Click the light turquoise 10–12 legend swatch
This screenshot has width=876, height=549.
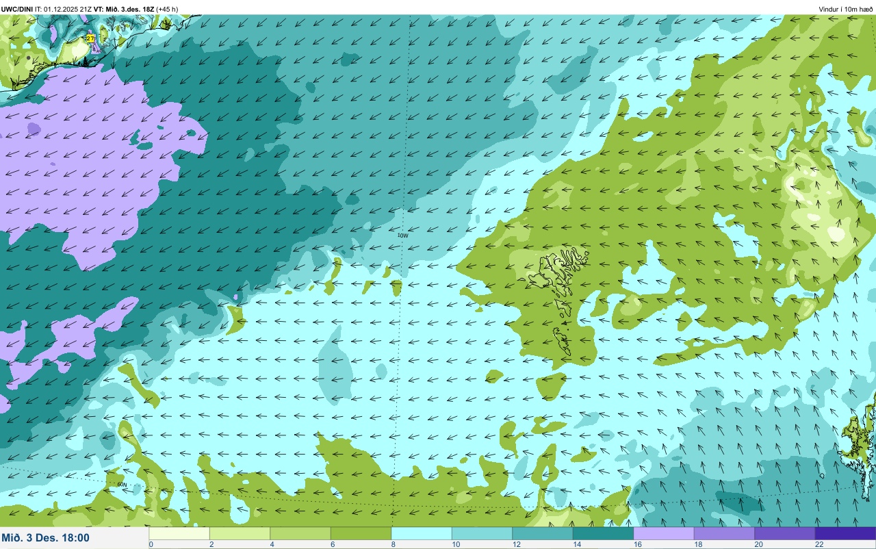coord(482,533)
